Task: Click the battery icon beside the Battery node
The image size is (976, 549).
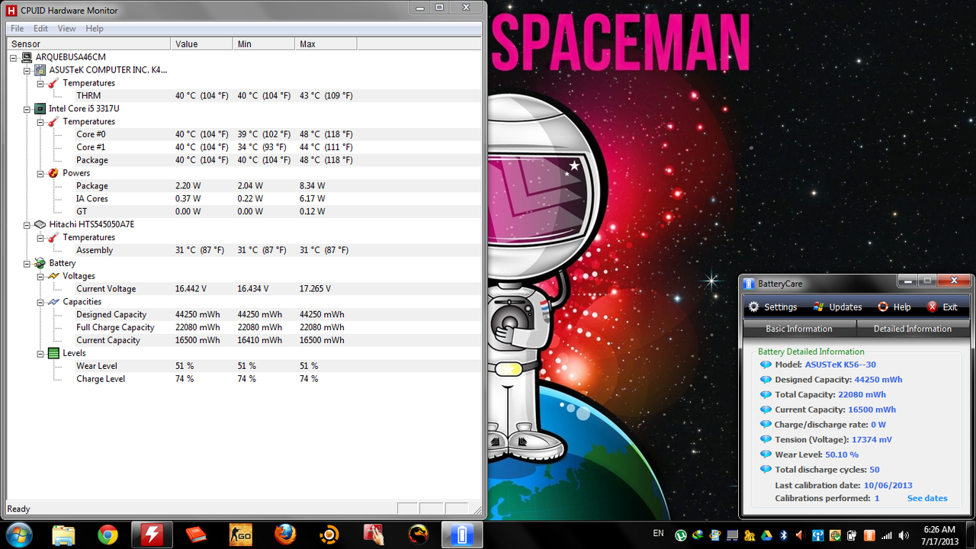Action: click(x=40, y=263)
